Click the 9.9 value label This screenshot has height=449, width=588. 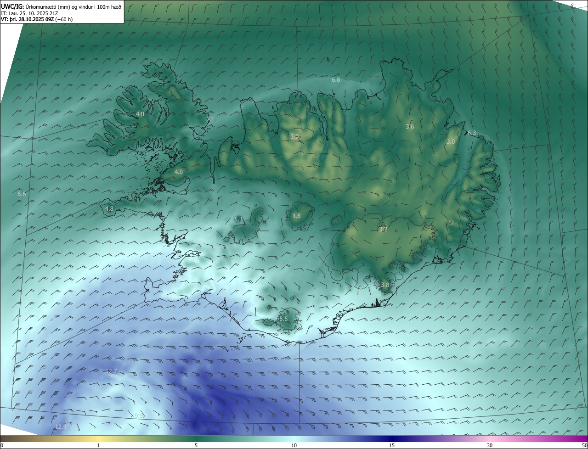(139, 416)
